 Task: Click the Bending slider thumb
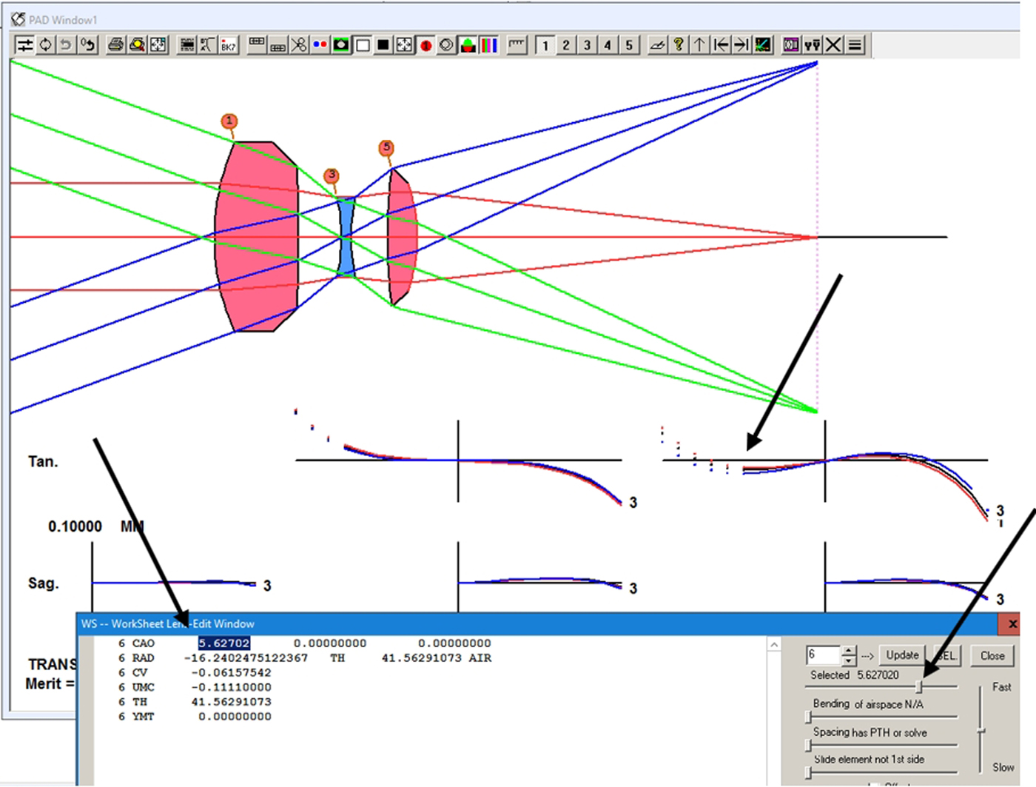(x=809, y=717)
